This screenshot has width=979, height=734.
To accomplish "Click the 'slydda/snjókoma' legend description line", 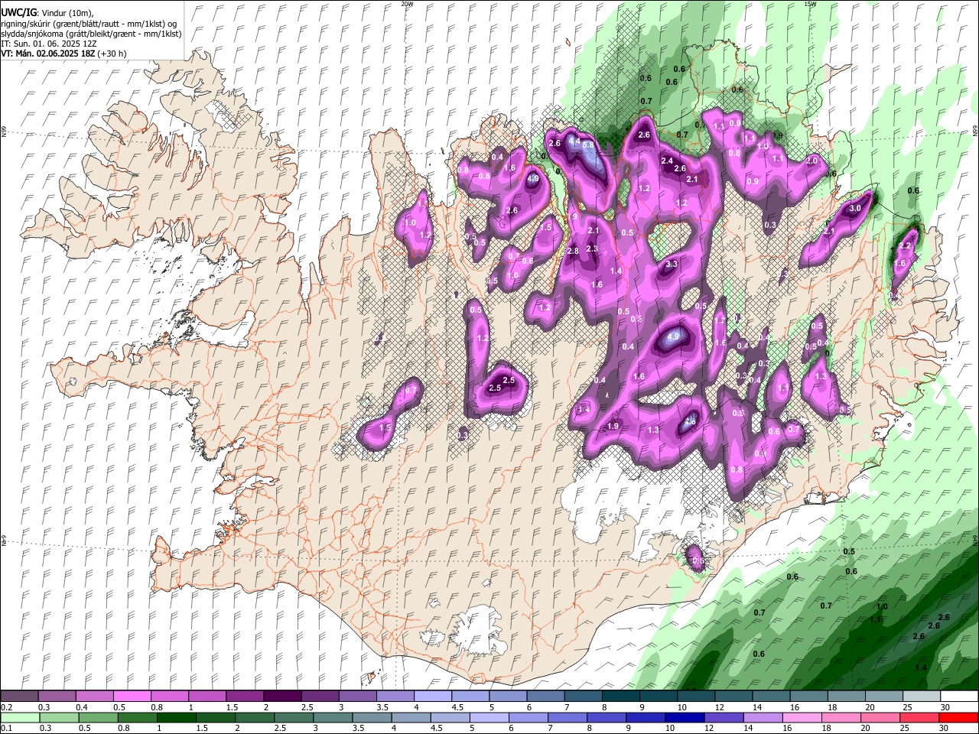I will (x=91, y=34).
